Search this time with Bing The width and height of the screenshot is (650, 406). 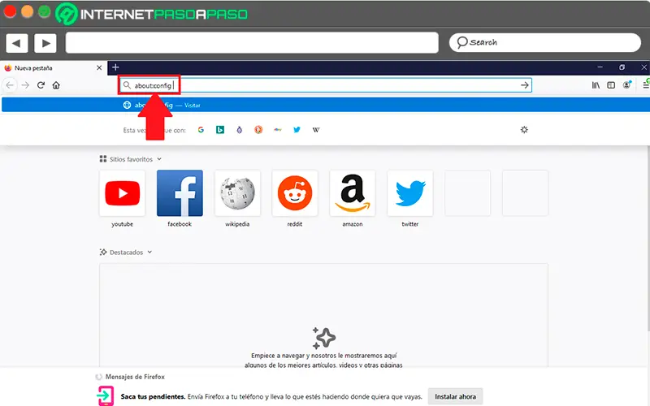pos(220,130)
